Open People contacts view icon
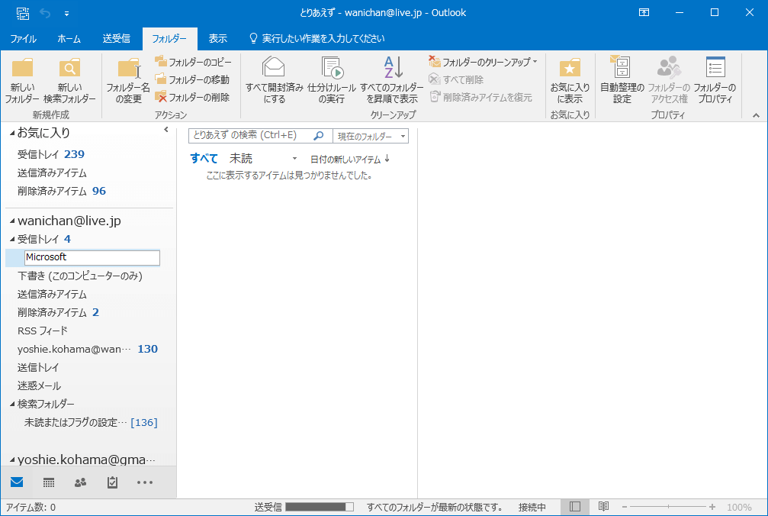Image resolution: width=768 pixels, height=516 pixels. [80, 482]
